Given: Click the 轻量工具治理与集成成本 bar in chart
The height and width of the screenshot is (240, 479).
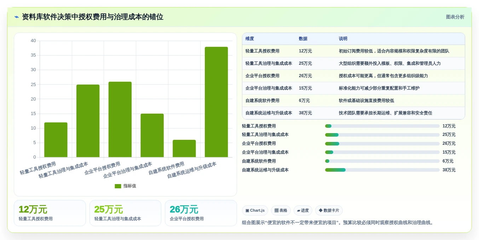Looking at the screenshot, I should [88, 121].
